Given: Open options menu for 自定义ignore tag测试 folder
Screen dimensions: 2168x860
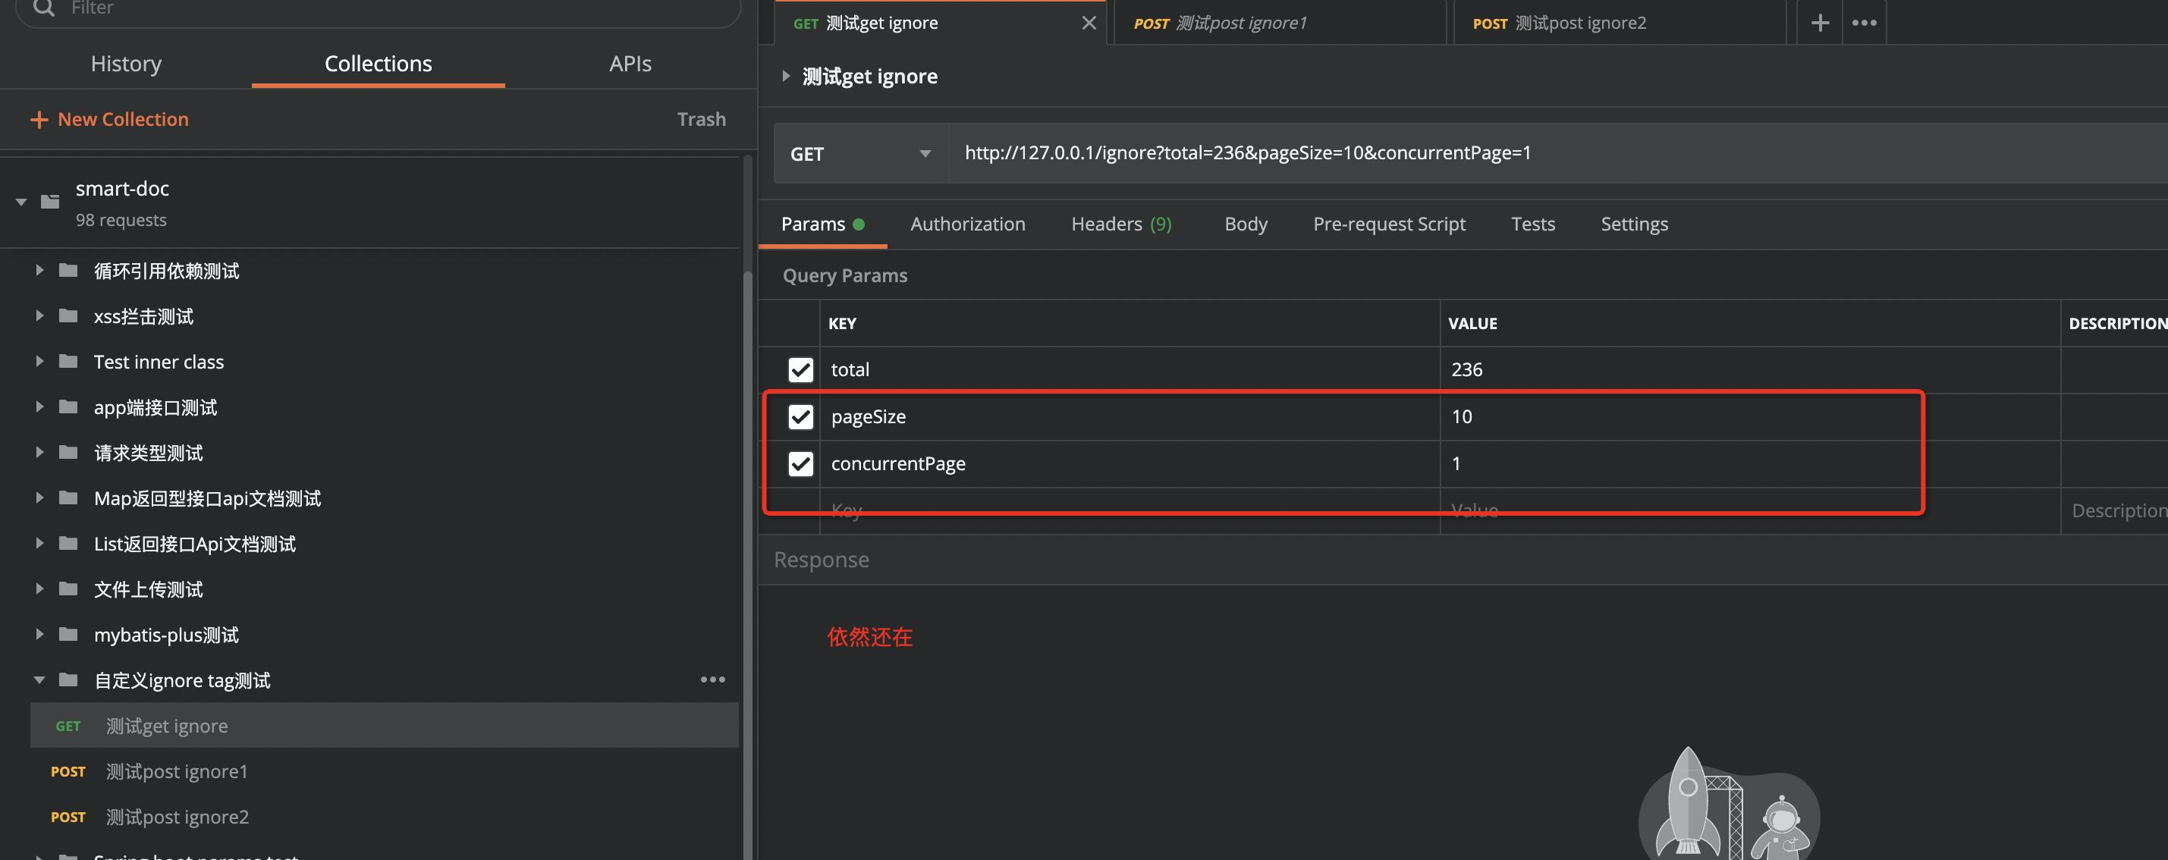Looking at the screenshot, I should [713, 680].
